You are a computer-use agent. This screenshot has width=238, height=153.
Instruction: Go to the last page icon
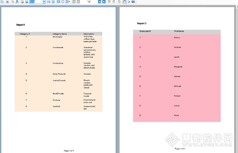point(104,2)
